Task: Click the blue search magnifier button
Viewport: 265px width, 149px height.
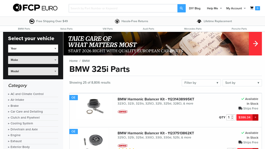Action: pyautogui.click(x=181, y=8)
